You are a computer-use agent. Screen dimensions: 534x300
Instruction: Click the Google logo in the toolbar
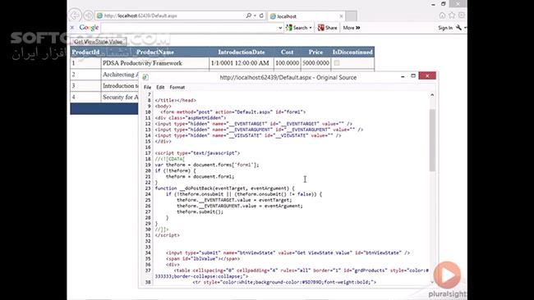(x=89, y=28)
